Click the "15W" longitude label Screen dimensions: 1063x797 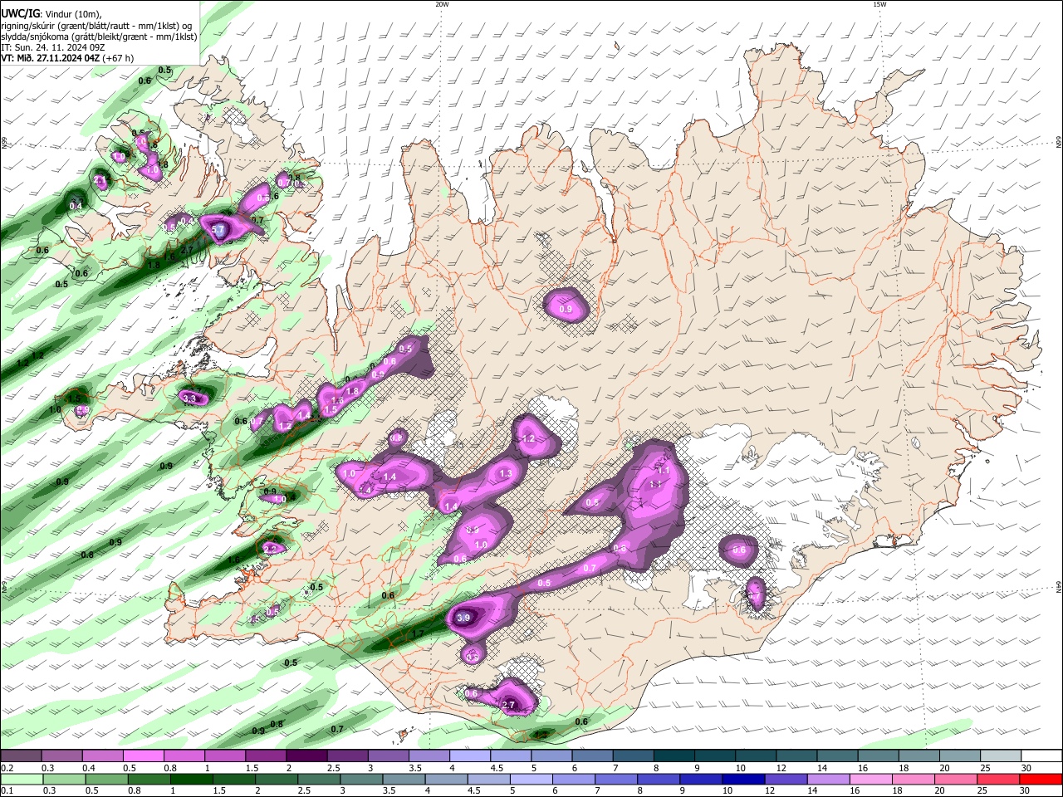879,4
